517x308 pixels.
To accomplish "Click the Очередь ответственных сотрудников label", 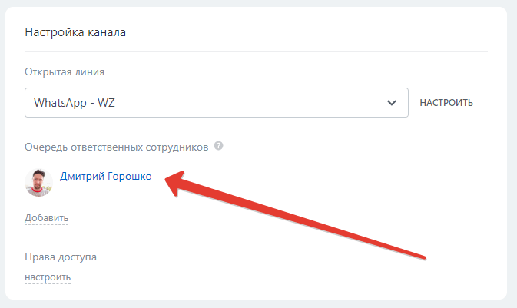I will click(x=117, y=147).
